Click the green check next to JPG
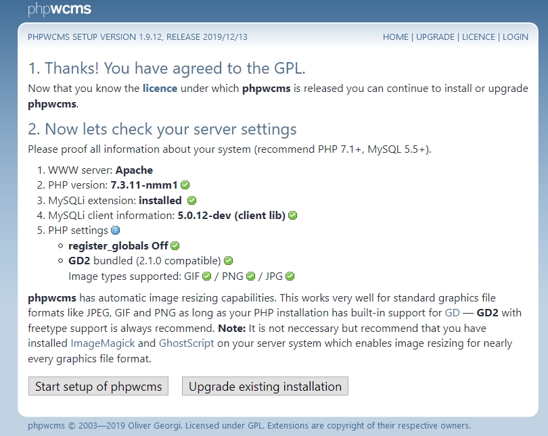The width and height of the screenshot is (548, 436). [x=290, y=276]
